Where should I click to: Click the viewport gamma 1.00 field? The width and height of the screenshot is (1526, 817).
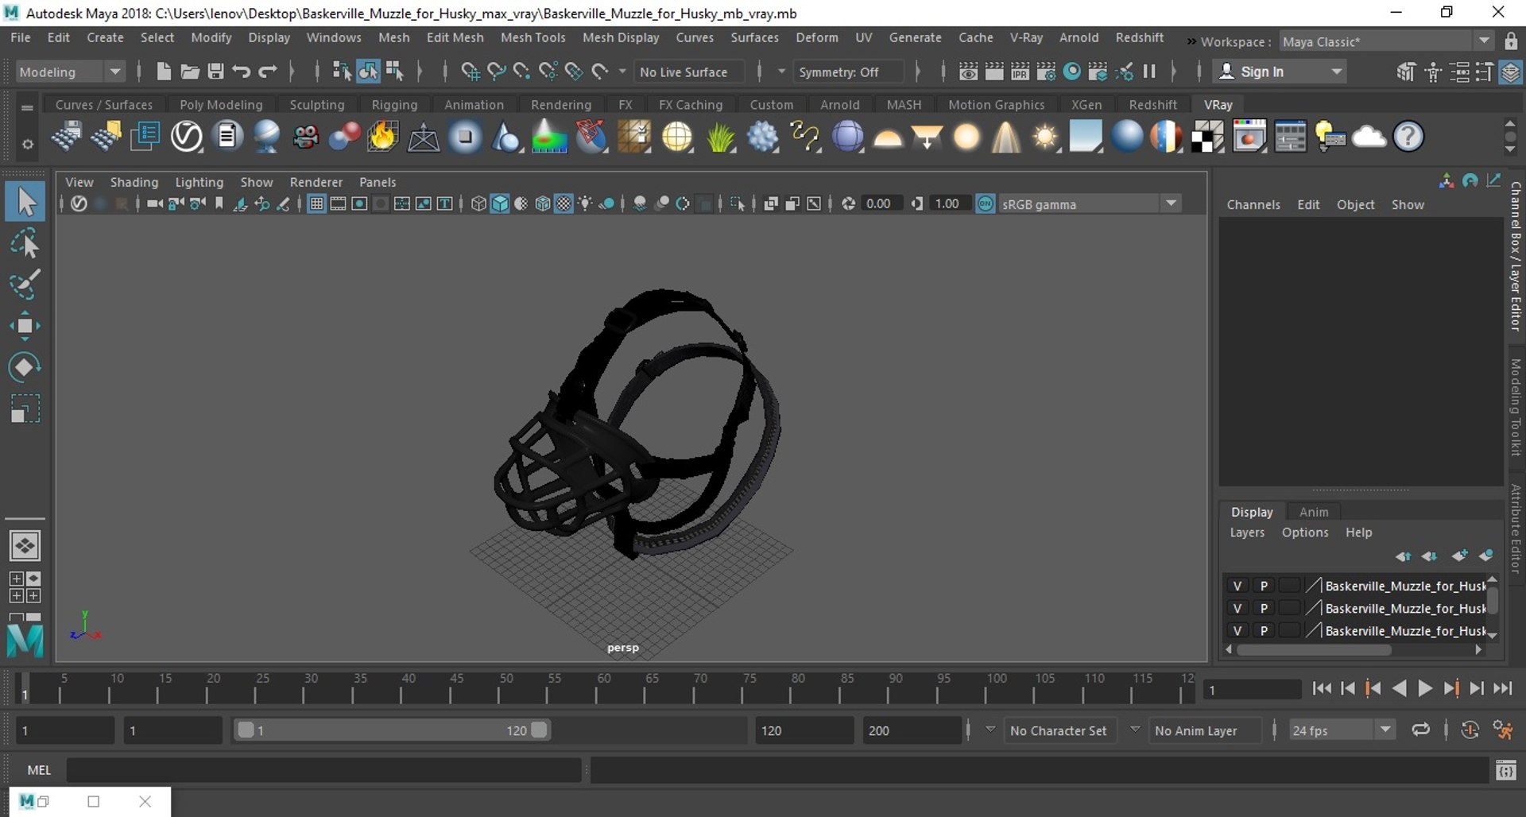[x=950, y=204]
